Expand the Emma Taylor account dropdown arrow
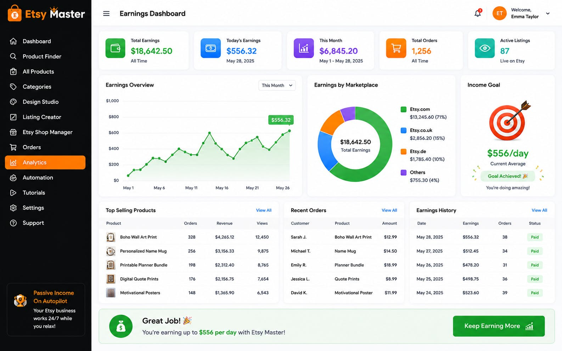This screenshot has width=562, height=351. point(548,13)
